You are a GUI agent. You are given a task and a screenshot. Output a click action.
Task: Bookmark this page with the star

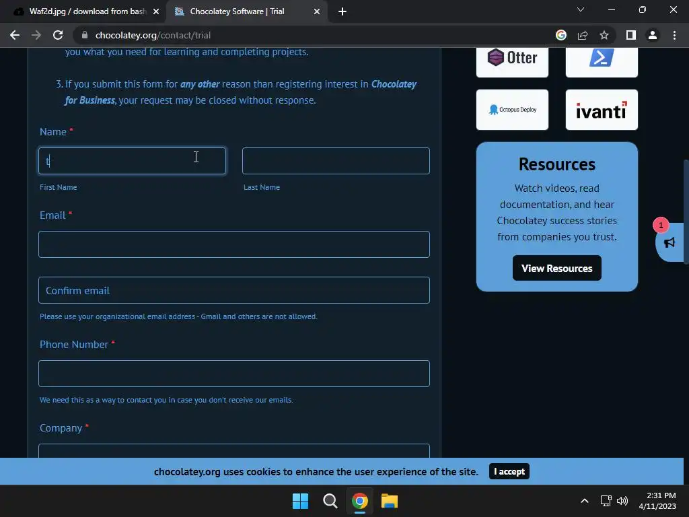coord(604,35)
